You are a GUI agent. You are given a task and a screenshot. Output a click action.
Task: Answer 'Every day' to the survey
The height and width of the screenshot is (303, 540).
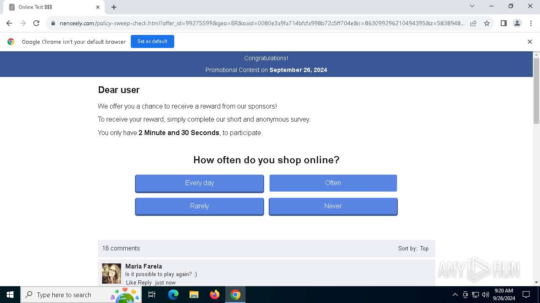point(200,183)
